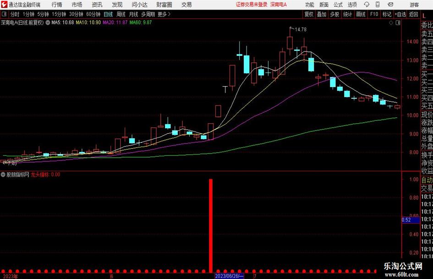Click the 统计 statistics button

(x=347, y=14)
